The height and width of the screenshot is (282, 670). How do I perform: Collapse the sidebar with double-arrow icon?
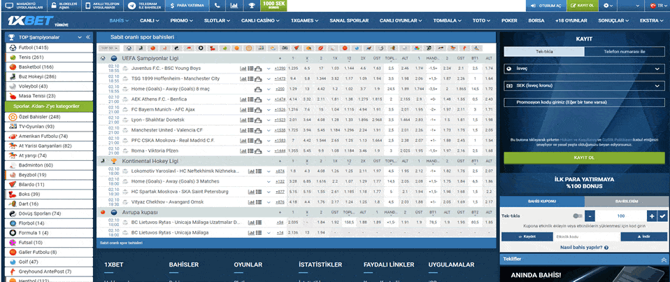(x=88, y=38)
